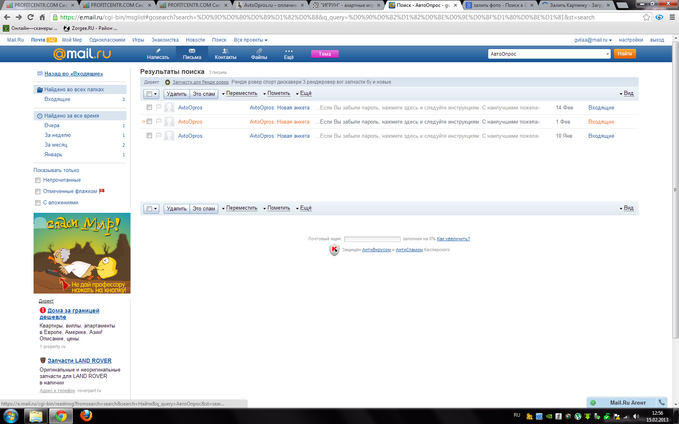Viewport: 679px width, 424px height.
Task: Flag the 10 Янв AvtoOpros message
Action: tap(159, 136)
